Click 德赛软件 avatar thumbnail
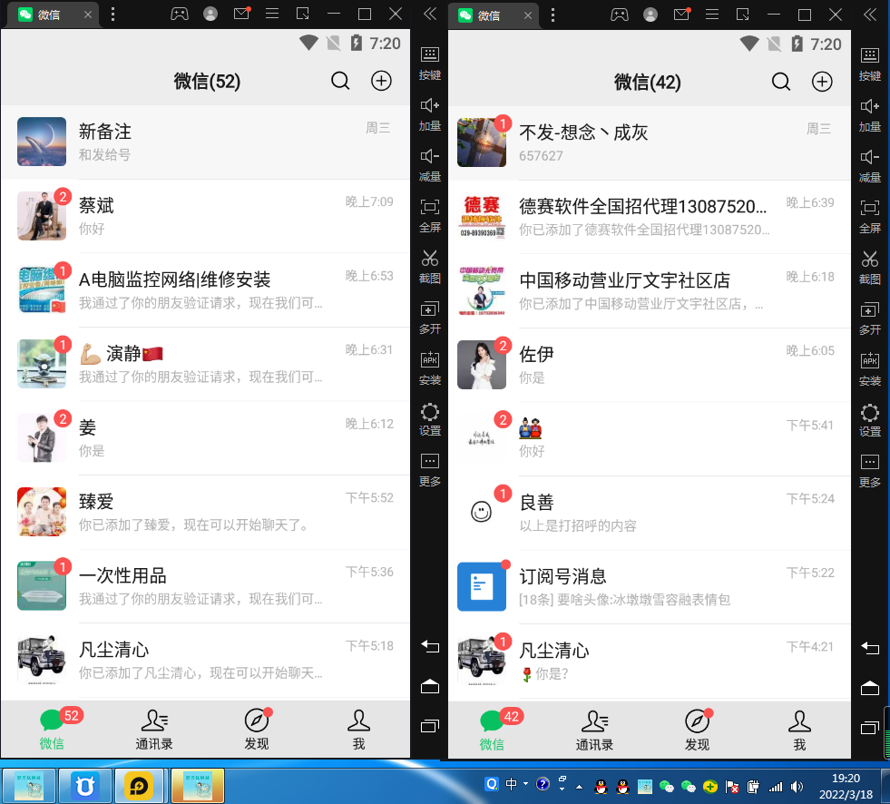890x804 pixels. click(x=482, y=217)
